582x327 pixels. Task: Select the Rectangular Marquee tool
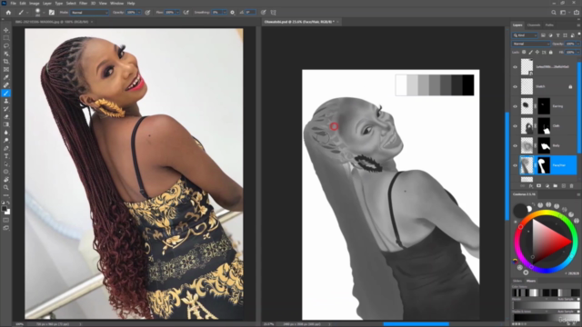(x=6, y=38)
